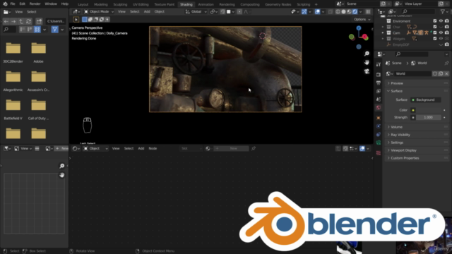Image resolution: width=452 pixels, height=254 pixels.
Task: Toggle Widgets collection render camera icon
Action: [x=447, y=39]
